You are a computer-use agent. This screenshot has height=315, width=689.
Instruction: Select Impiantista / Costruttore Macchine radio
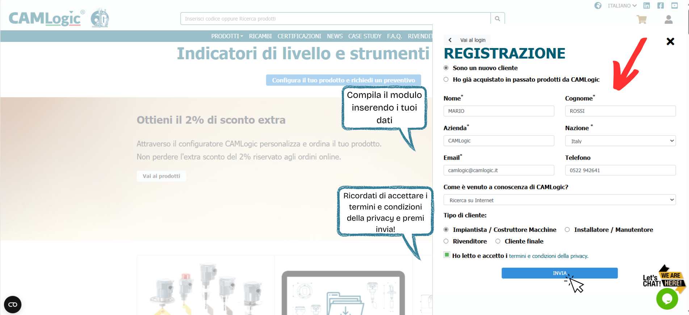[x=446, y=230]
